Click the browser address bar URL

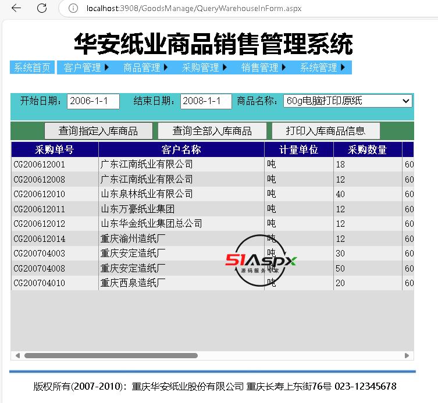(193, 8)
